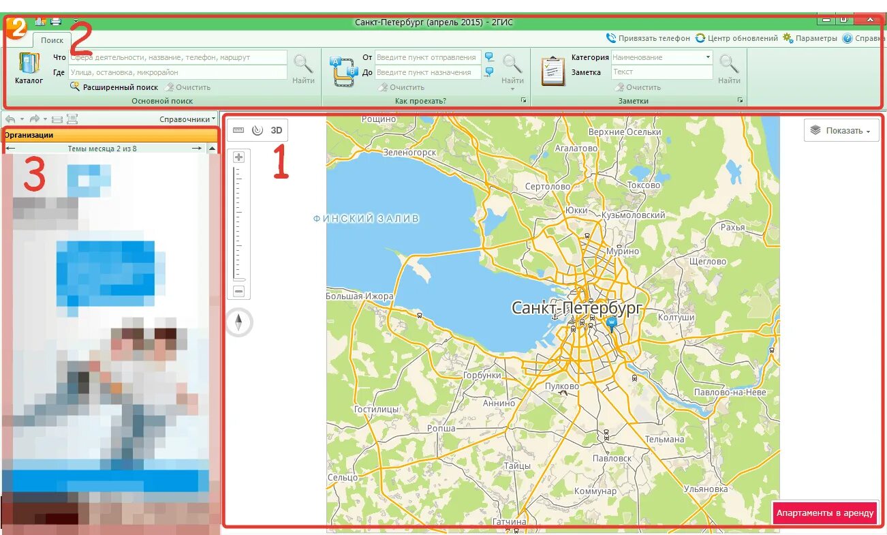
Task: Click the A-to-B route icon
Action: (344, 71)
